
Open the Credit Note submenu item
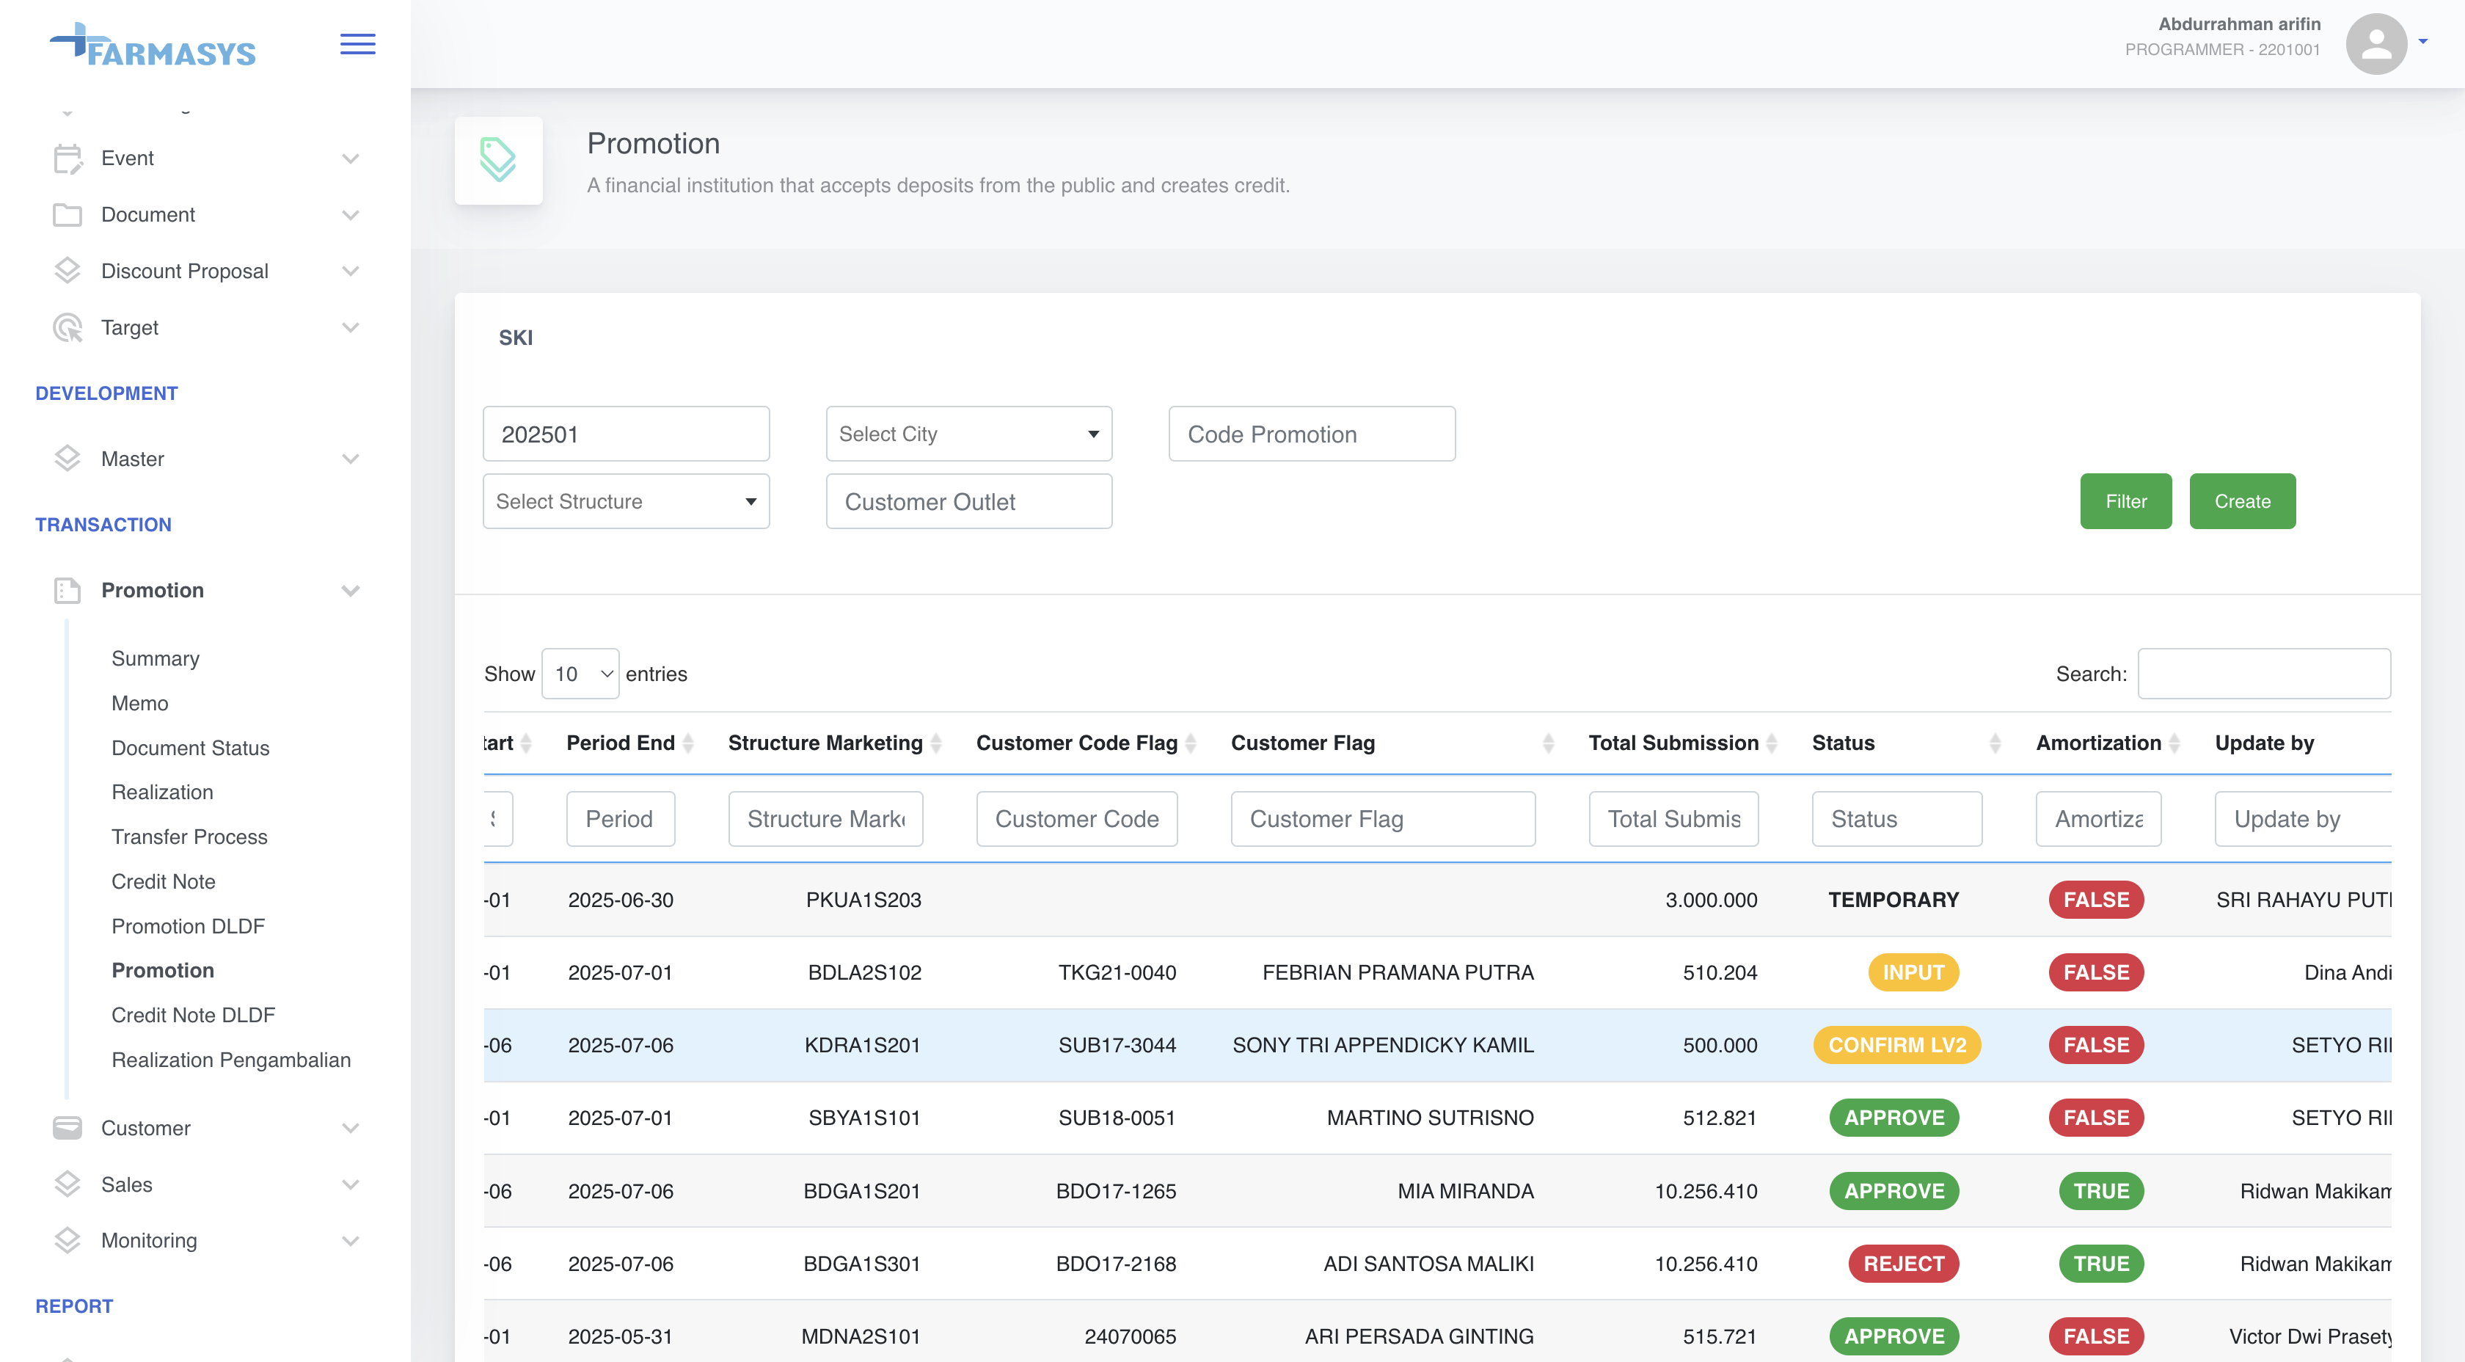click(x=164, y=881)
